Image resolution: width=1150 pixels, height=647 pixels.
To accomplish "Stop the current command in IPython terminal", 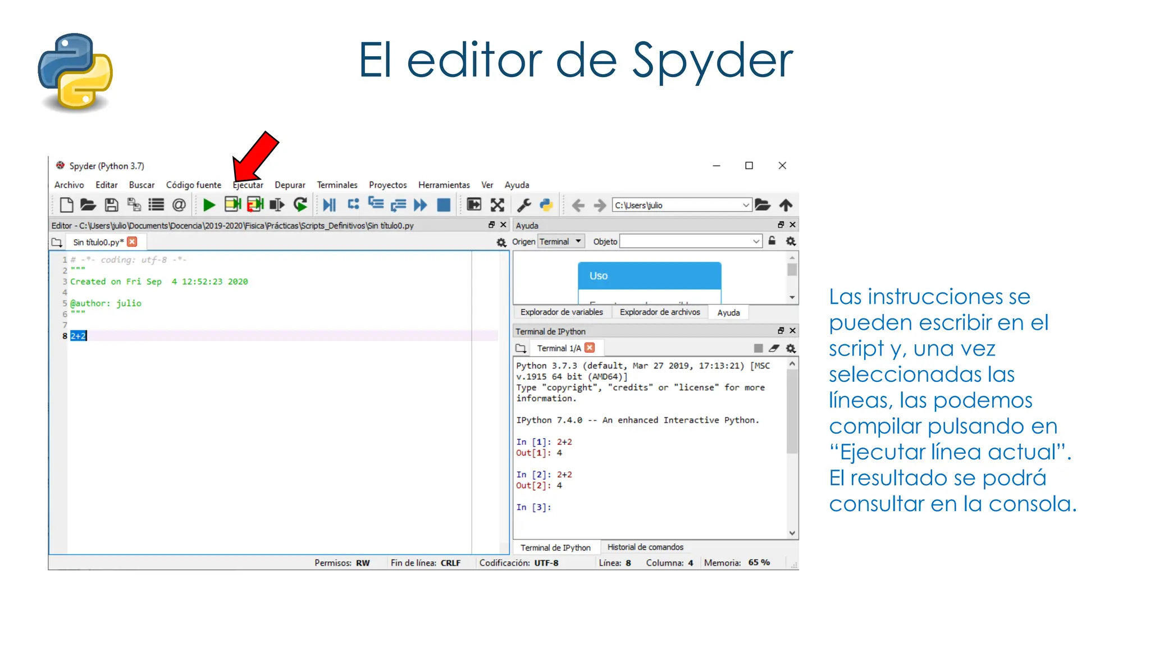I will click(758, 348).
